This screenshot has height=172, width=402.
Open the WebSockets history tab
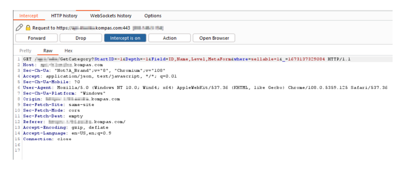point(111,16)
